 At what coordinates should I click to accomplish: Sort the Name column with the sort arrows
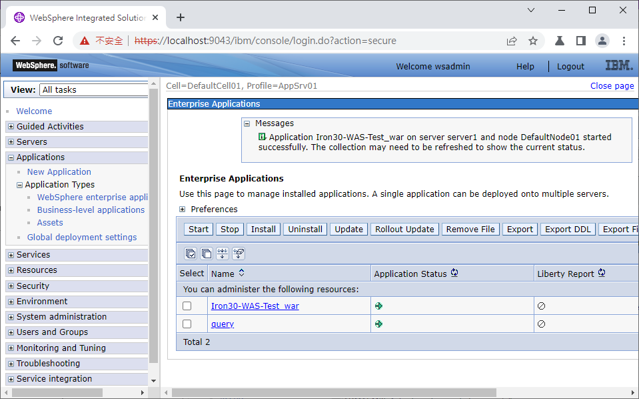(x=242, y=272)
